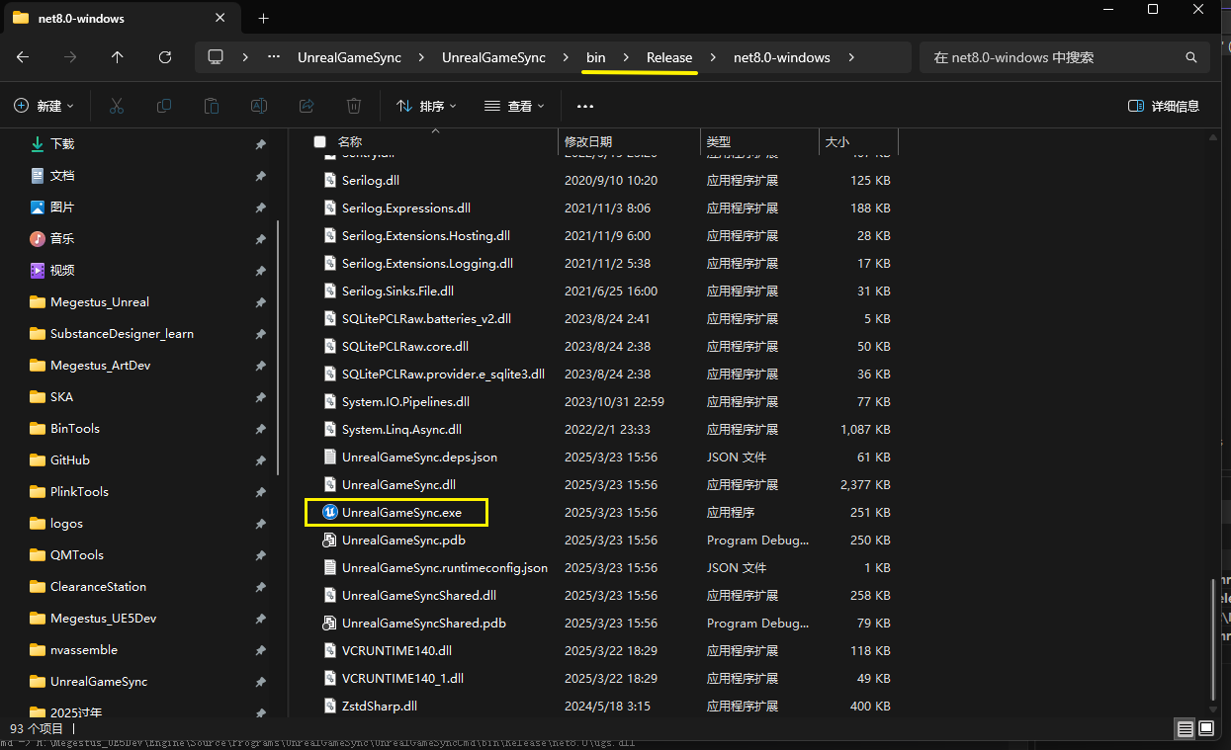
Task: Click the main file list vertical scrollbar
Action: [x=1213, y=642]
